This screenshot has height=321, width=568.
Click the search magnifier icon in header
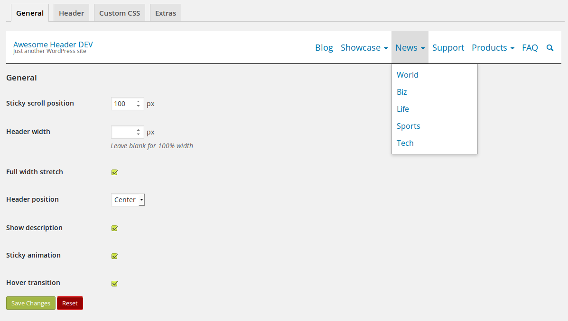pyautogui.click(x=550, y=48)
